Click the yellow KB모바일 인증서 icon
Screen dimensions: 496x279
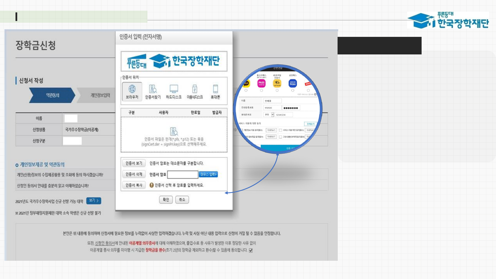[277, 83]
